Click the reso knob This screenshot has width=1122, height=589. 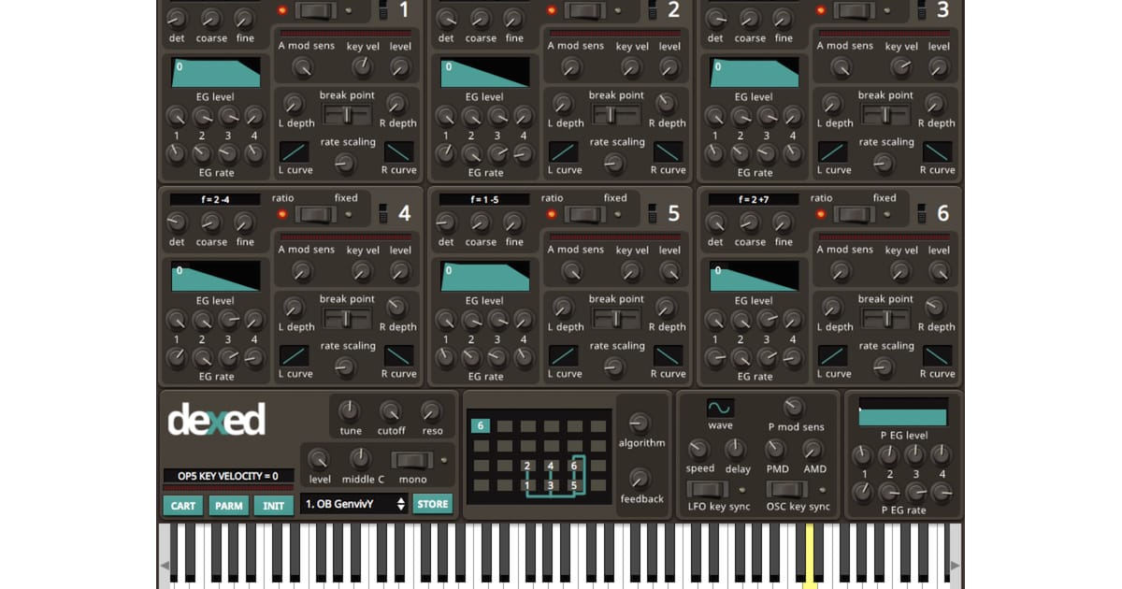pyautogui.click(x=431, y=410)
